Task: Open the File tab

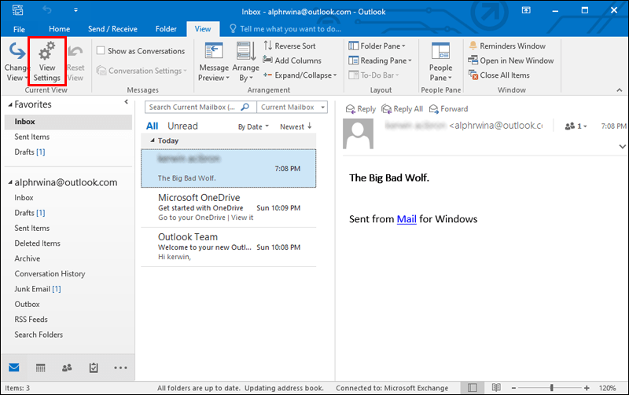Action: click(x=19, y=29)
